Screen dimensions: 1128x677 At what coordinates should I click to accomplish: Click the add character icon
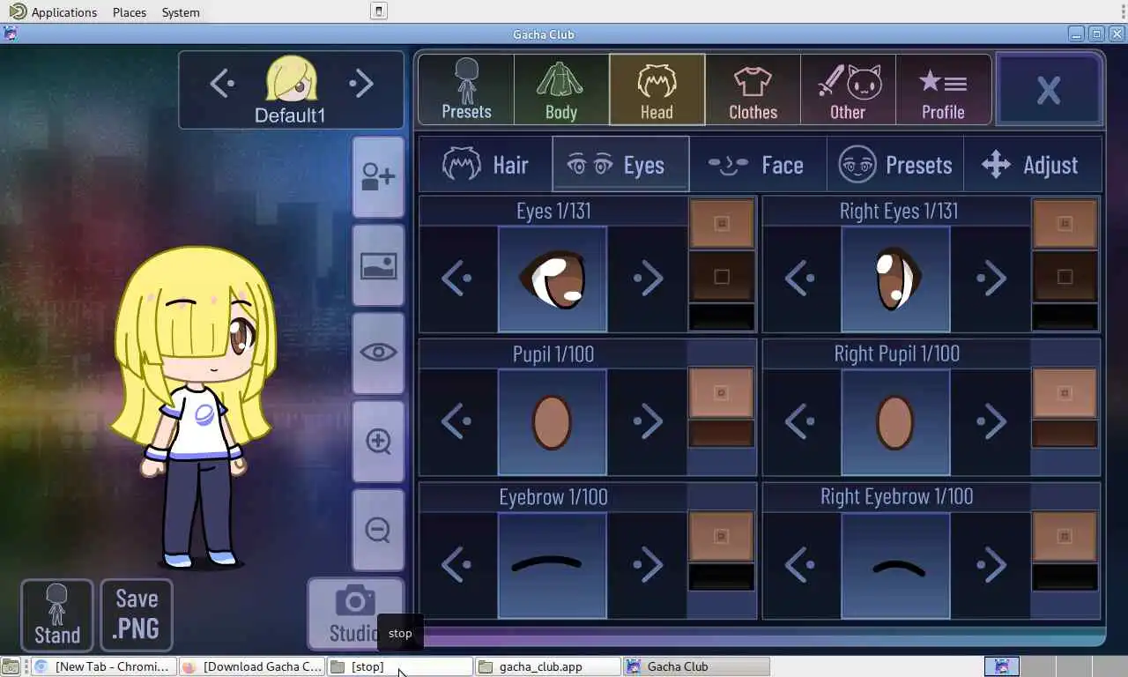(x=378, y=177)
